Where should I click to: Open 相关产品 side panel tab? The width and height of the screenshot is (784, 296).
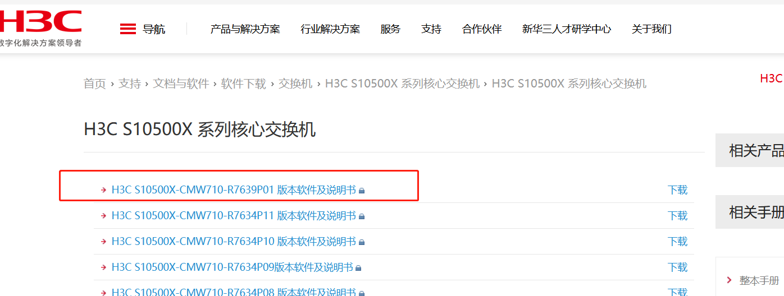point(750,150)
